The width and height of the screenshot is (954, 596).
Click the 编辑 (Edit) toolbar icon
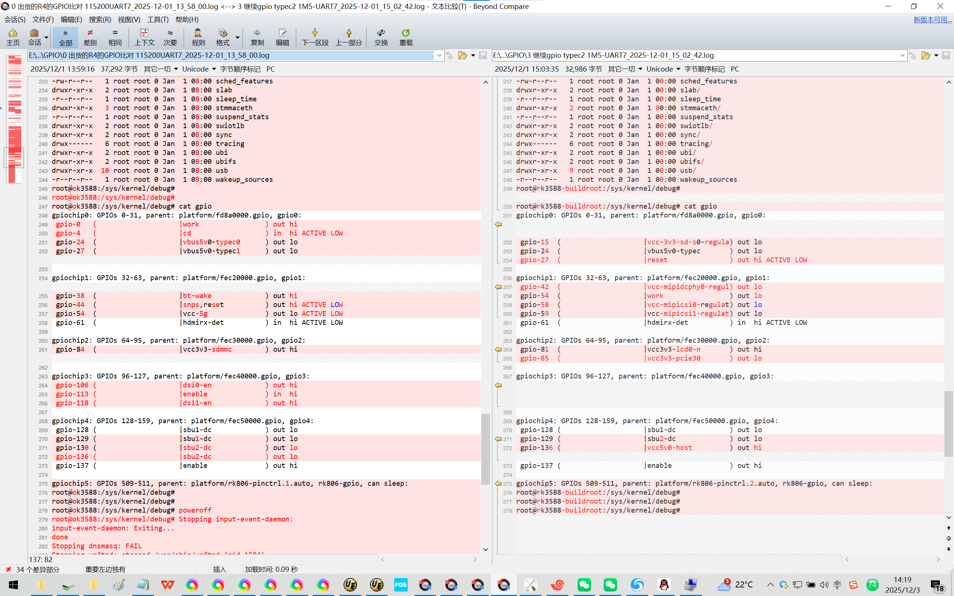pyautogui.click(x=282, y=37)
